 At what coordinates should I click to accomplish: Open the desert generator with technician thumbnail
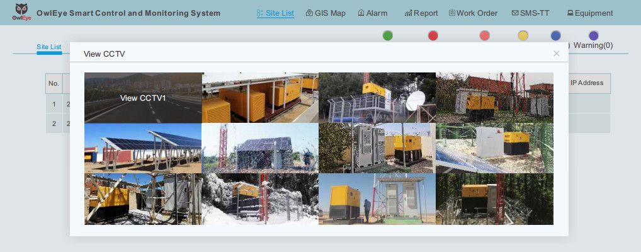tap(377, 199)
